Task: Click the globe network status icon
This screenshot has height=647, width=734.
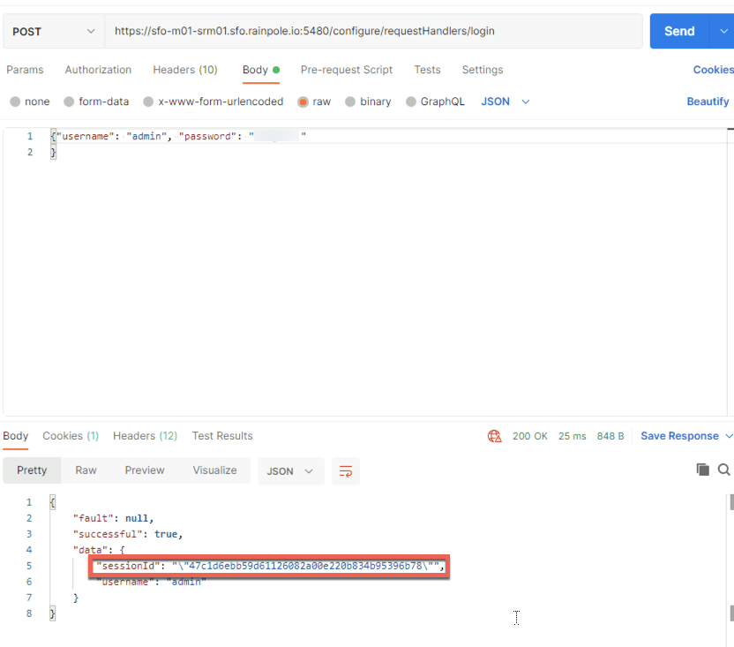Action: [494, 436]
